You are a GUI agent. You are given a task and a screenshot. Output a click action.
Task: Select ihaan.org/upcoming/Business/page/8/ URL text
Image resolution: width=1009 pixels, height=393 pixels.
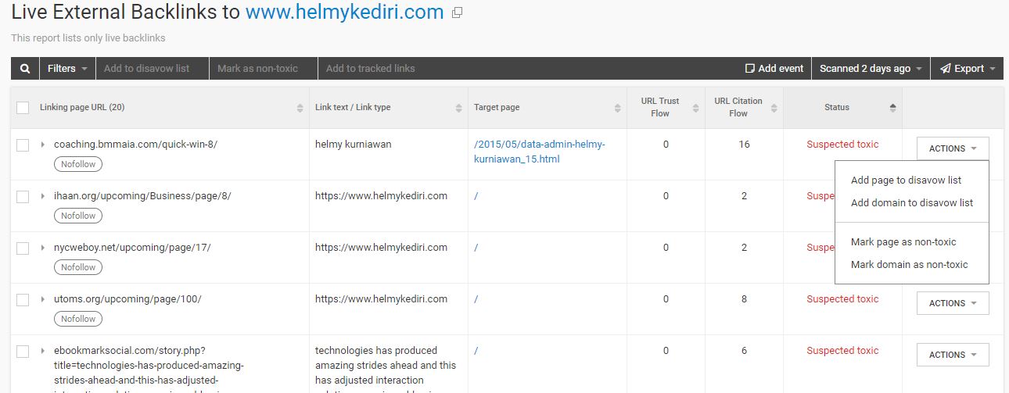click(x=142, y=196)
